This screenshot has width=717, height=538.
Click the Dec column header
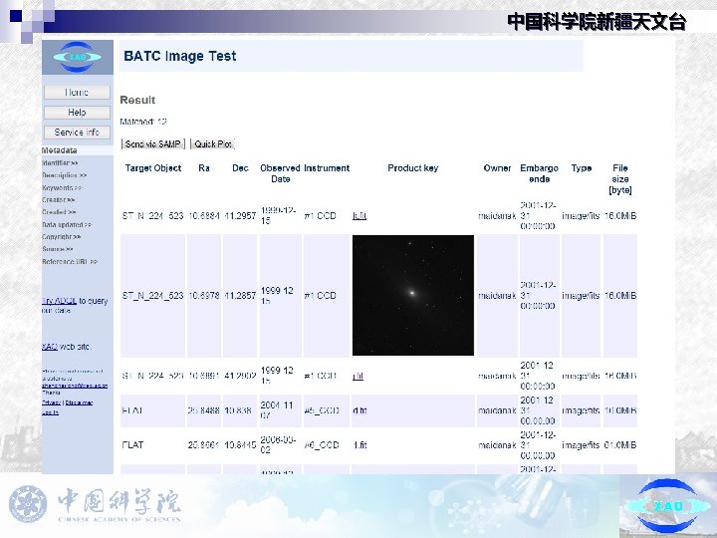tap(240, 168)
